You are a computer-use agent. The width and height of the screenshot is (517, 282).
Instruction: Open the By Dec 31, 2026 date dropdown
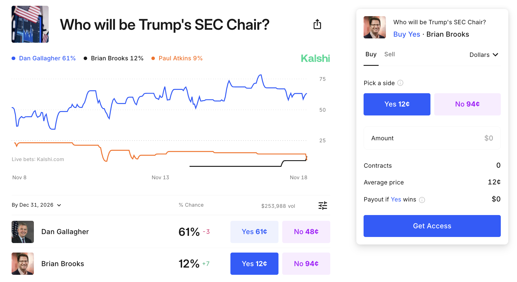click(36, 205)
